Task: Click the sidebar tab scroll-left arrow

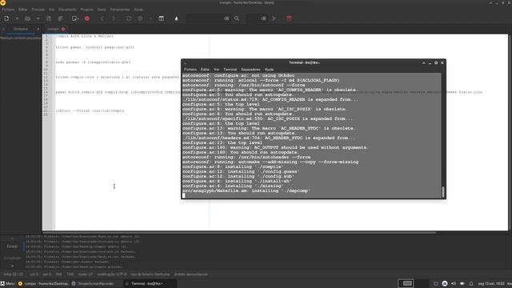Action: click(3, 29)
